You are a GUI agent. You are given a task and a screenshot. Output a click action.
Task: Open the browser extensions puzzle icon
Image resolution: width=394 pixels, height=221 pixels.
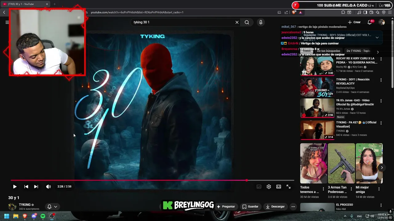click(x=343, y=12)
